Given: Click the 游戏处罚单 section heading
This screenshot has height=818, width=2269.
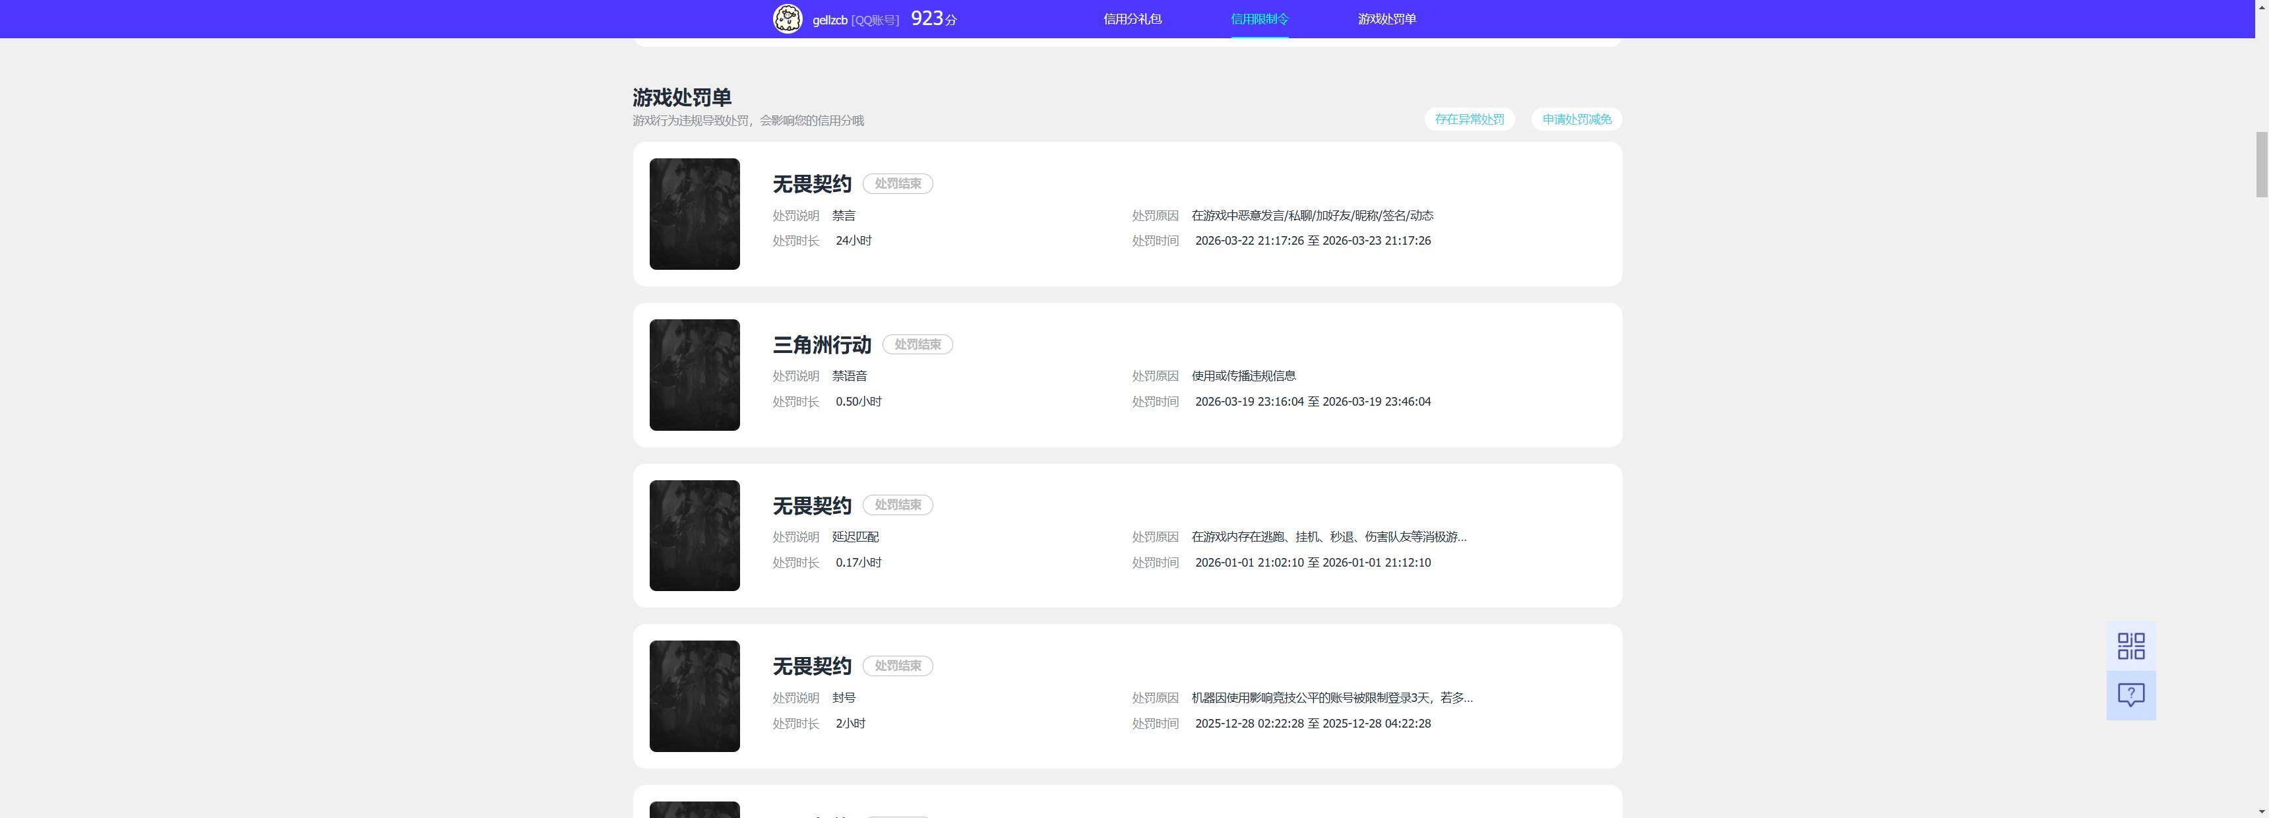Looking at the screenshot, I should click(x=682, y=97).
